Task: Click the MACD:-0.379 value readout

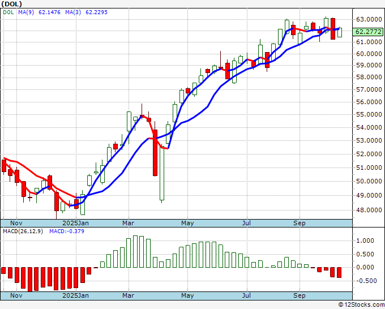Action: (67, 231)
